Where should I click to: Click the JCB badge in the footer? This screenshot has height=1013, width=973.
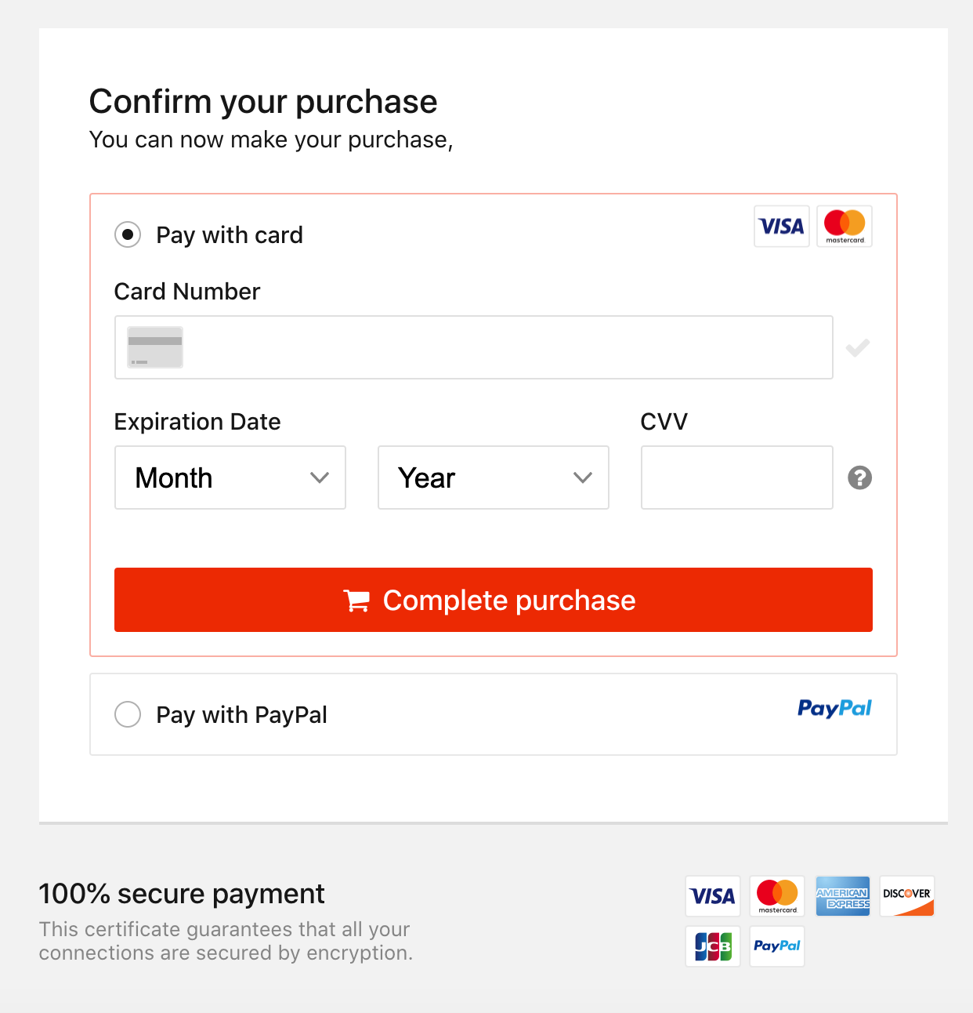click(x=713, y=946)
